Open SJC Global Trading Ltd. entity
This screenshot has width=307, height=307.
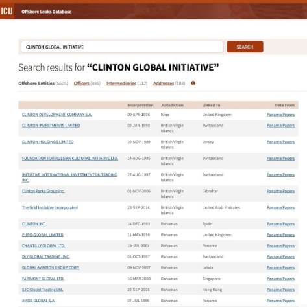(x=42, y=290)
